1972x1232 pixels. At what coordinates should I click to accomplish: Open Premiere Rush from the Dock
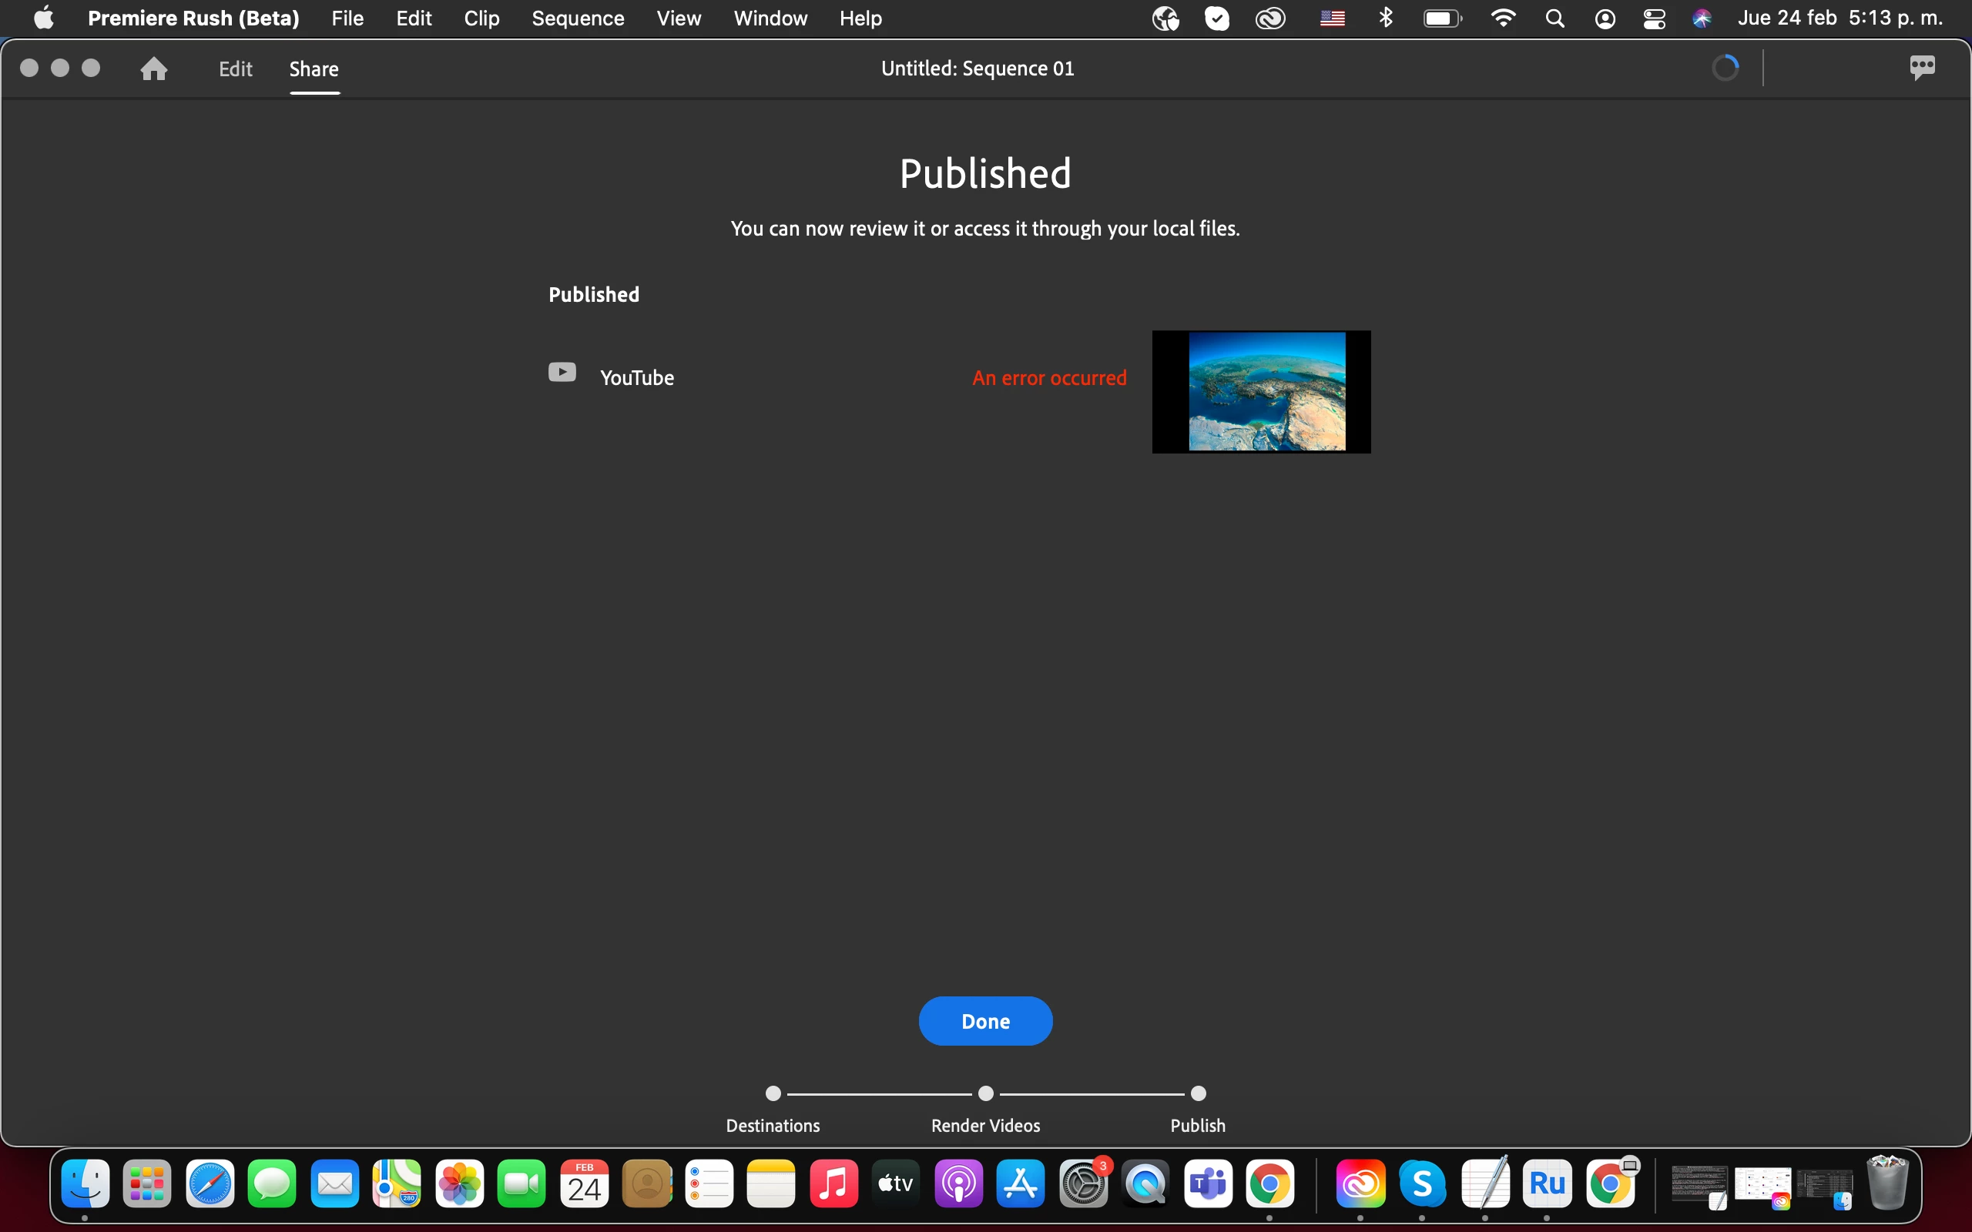pos(1547,1183)
